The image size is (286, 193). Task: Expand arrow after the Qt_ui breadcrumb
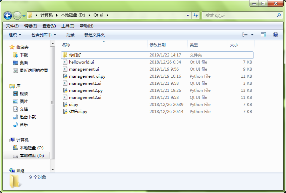tap(108, 15)
